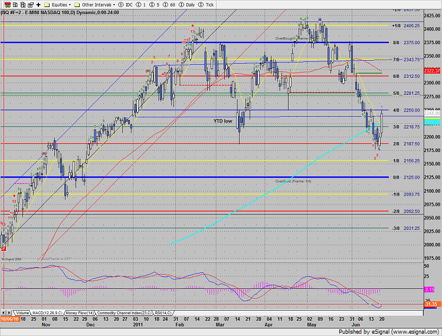The height and width of the screenshot is (336, 442).
Task: Switch to 5-minute interval
Action: (154, 5)
